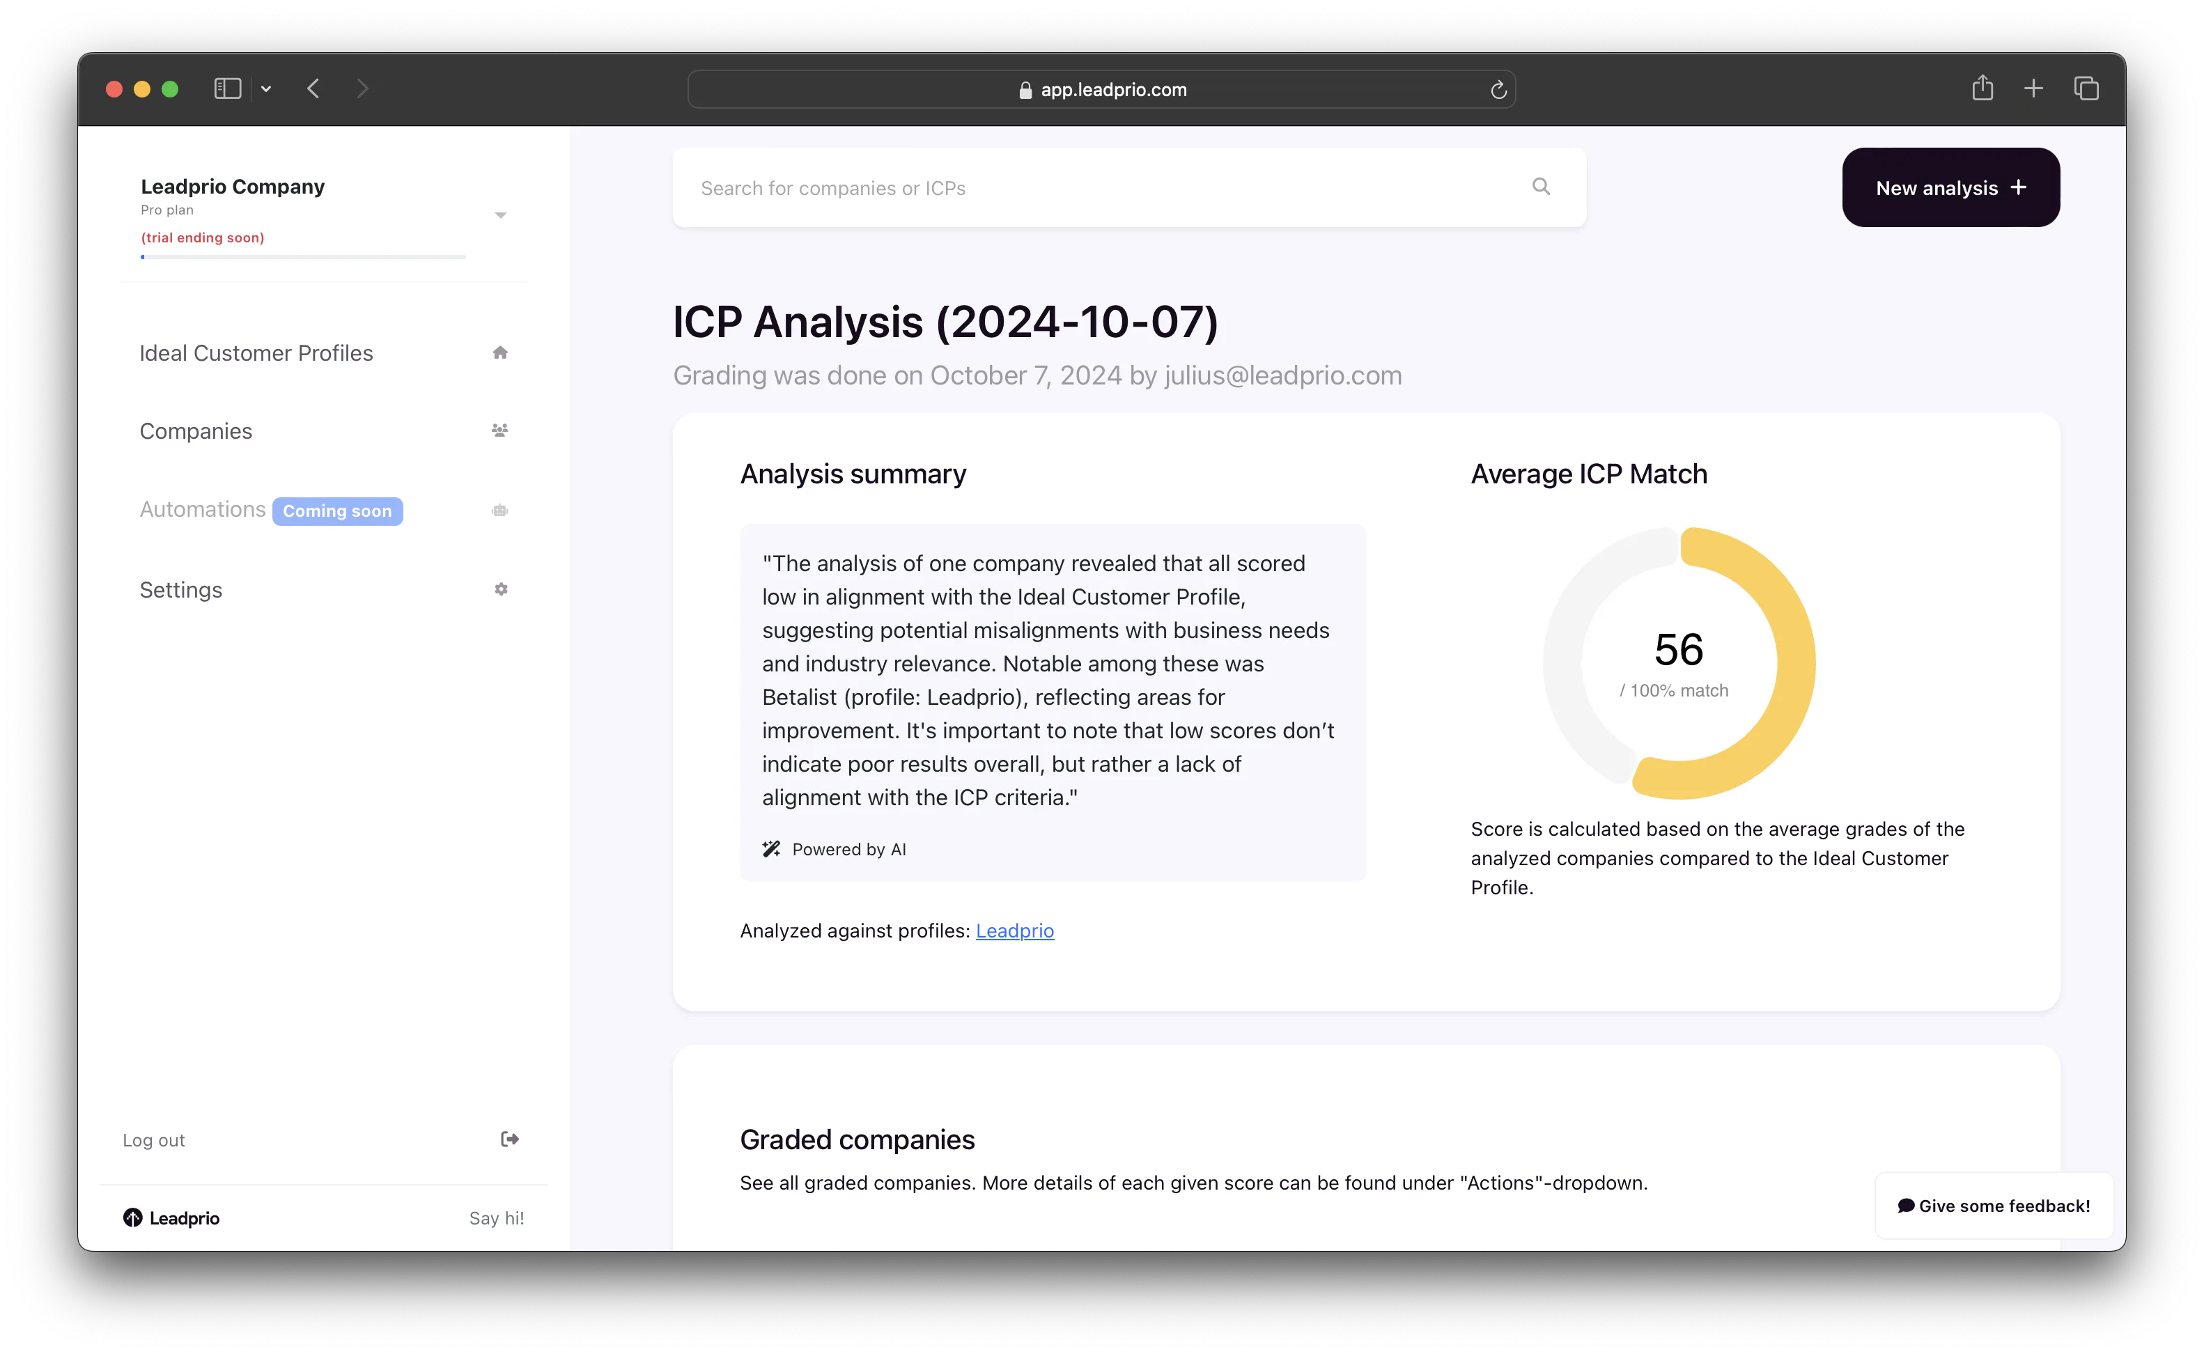The image size is (2204, 1354).
Task: Click the app.leadprio.com address bar
Action: (x=1101, y=90)
